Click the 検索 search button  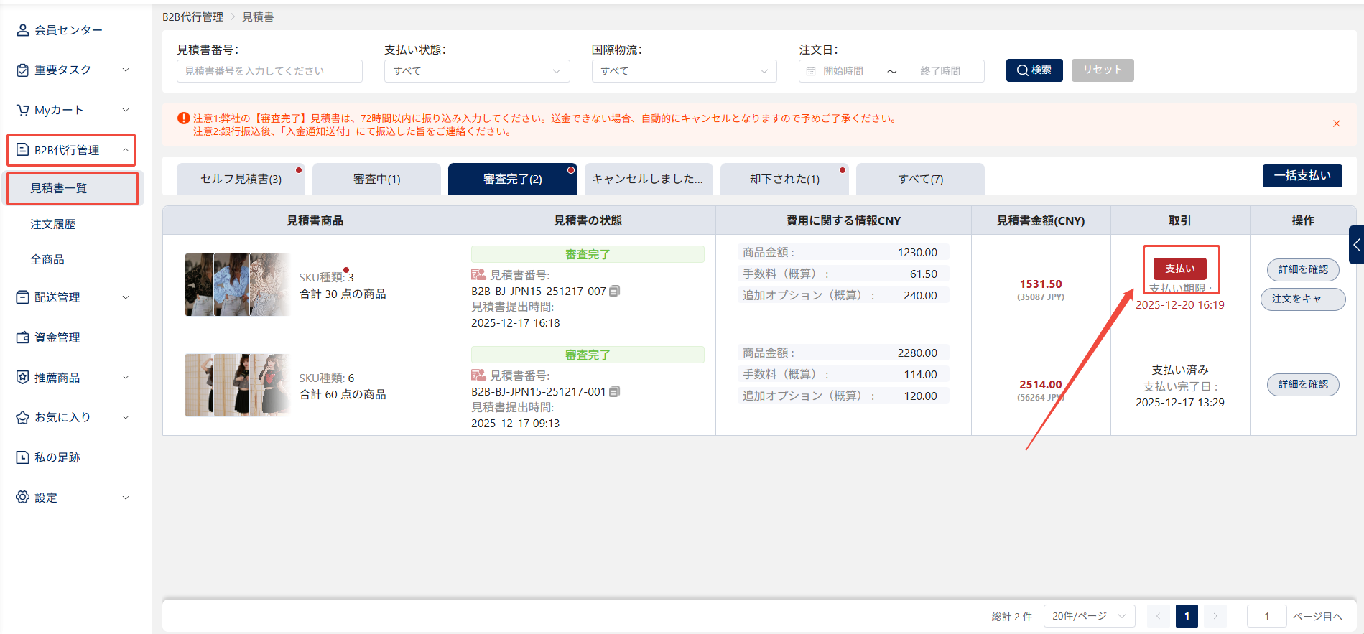(x=1034, y=70)
